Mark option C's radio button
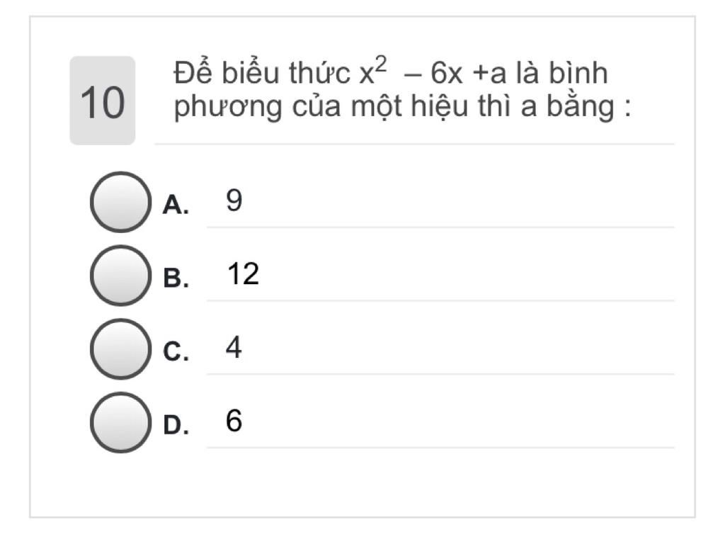This screenshot has height=554, width=725. point(120,349)
